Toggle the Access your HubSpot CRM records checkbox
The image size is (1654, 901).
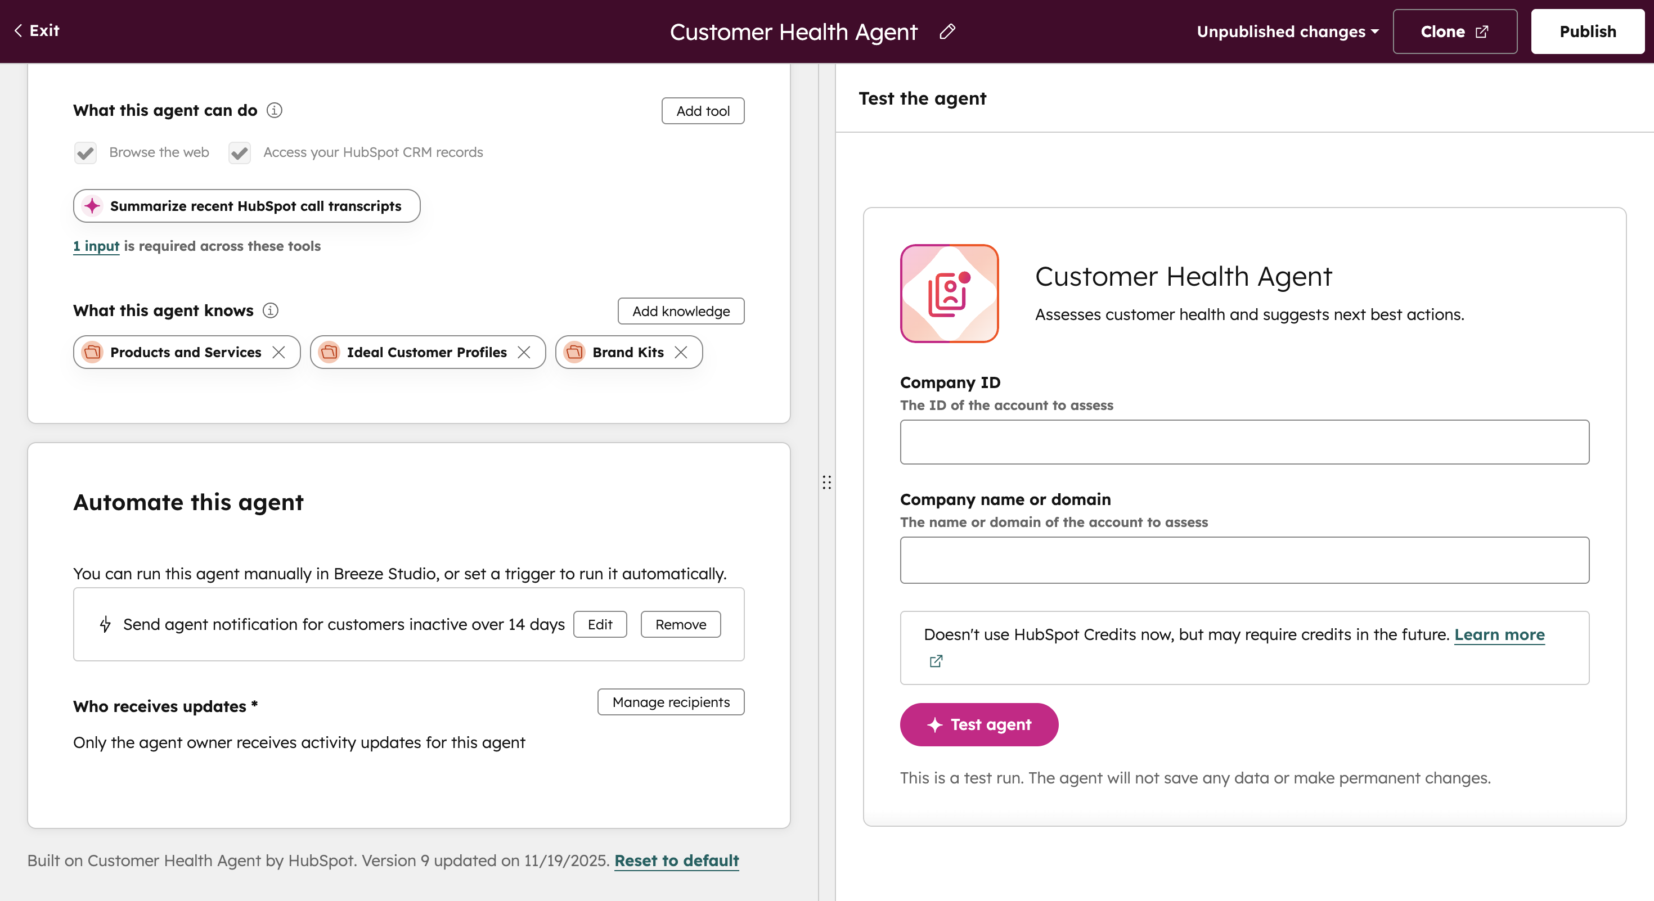239,152
